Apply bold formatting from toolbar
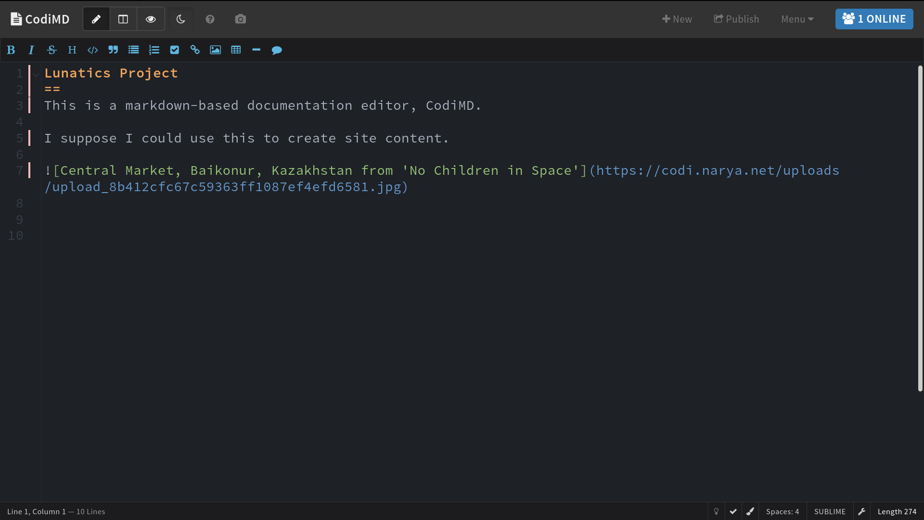The width and height of the screenshot is (924, 520). 11,50
